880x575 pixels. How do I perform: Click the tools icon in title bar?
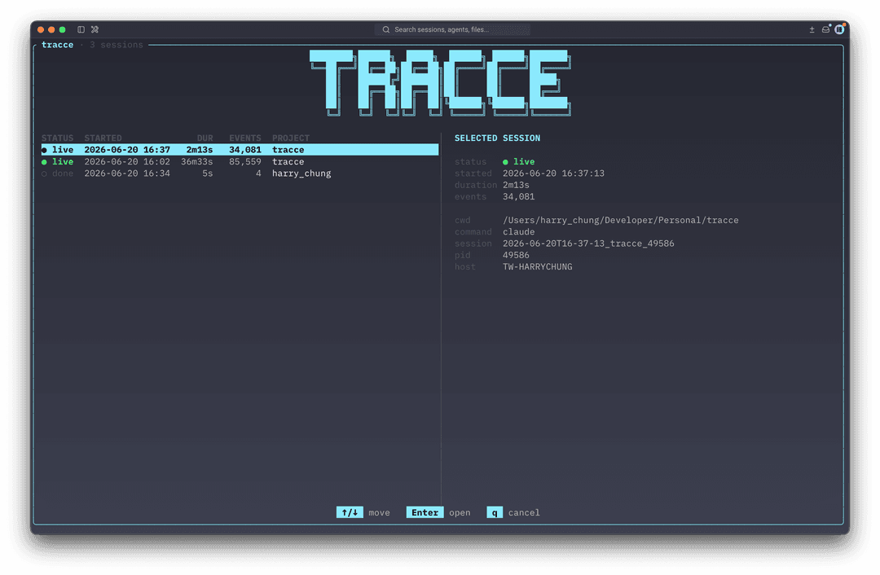pyautogui.click(x=95, y=29)
